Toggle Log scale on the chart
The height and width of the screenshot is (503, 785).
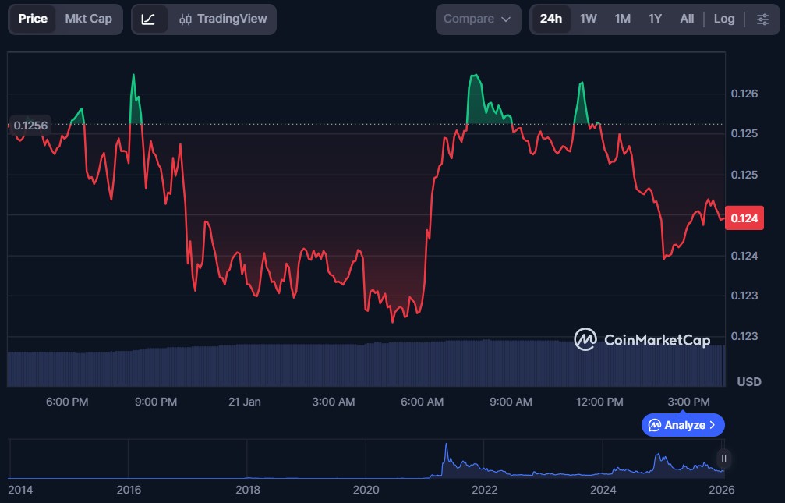tap(724, 19)
